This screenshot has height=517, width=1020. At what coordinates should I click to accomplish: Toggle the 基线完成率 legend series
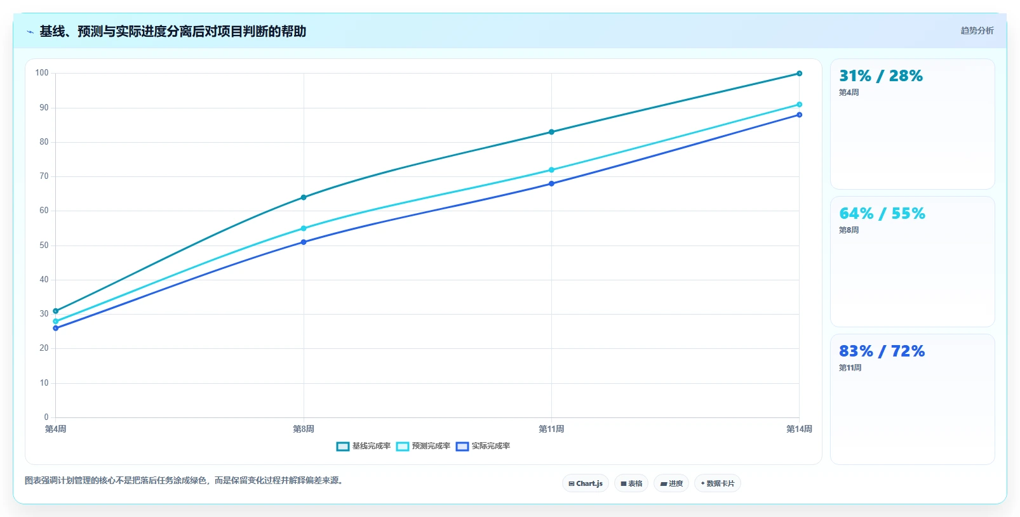coord(363,446)
